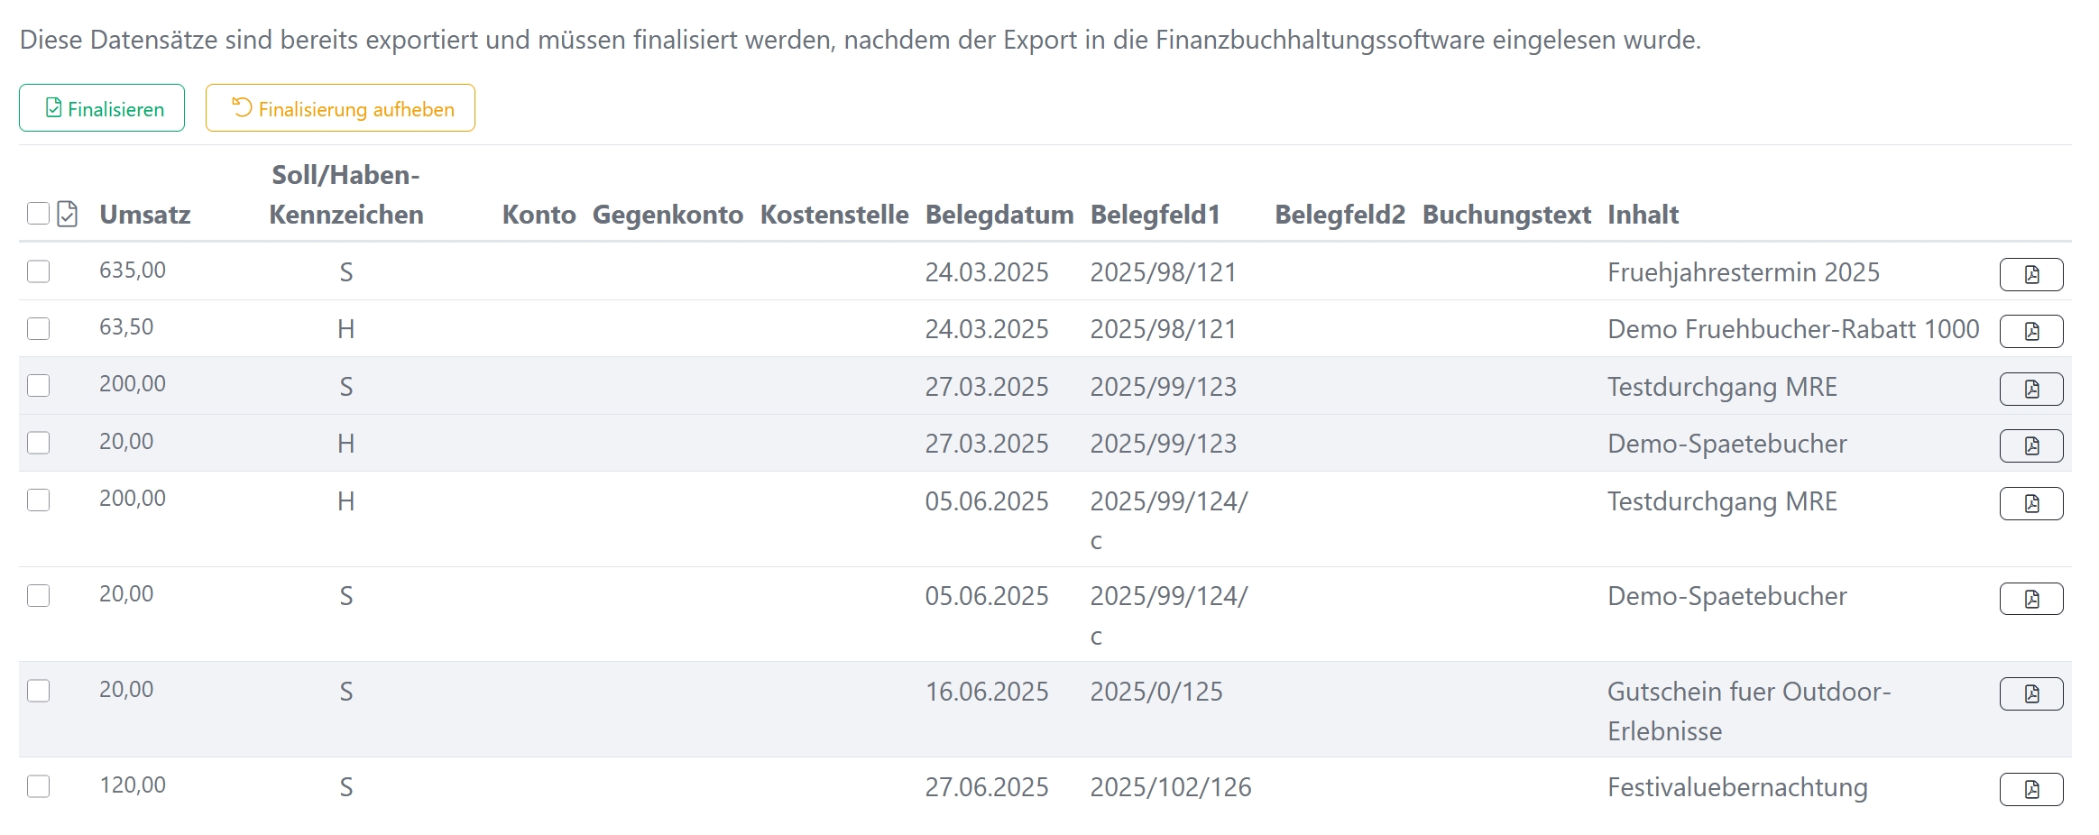This screenshot has width=2099, height=835.
Task: Open the PDF for Demo-Spaetebucher dated 27.03.2025
Action: pyautogui.click(x=2030, y=445)
